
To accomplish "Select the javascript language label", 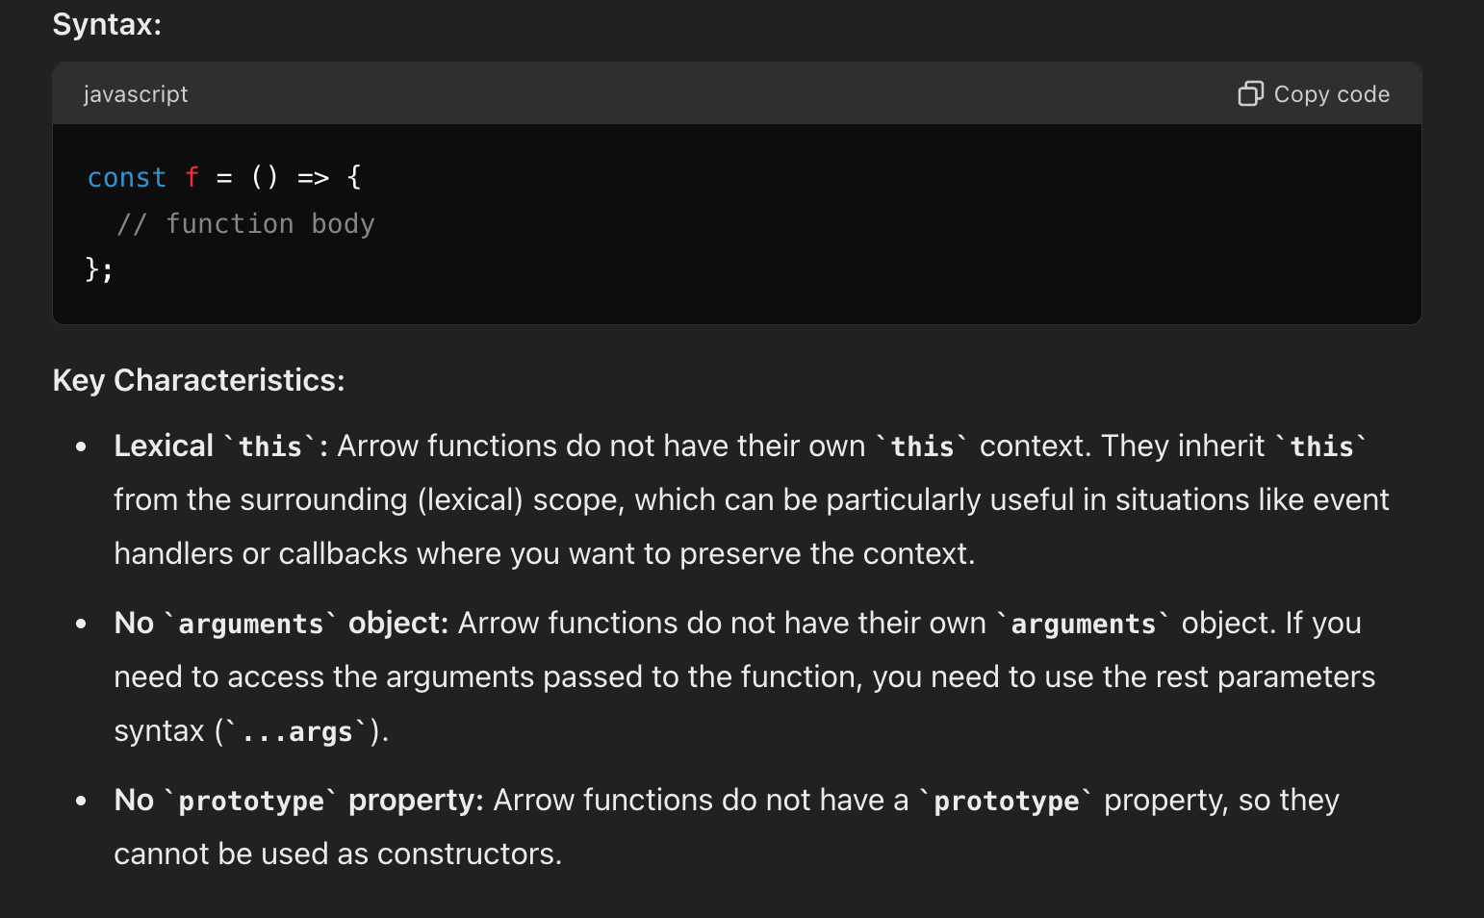I will (x=136, y=93).
